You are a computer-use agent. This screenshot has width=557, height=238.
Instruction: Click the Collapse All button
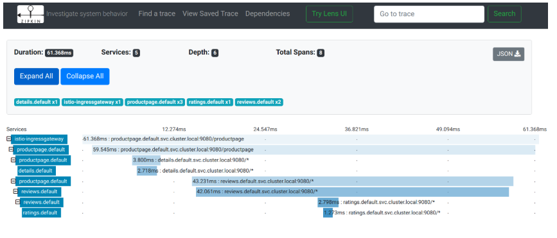[85, 76]
